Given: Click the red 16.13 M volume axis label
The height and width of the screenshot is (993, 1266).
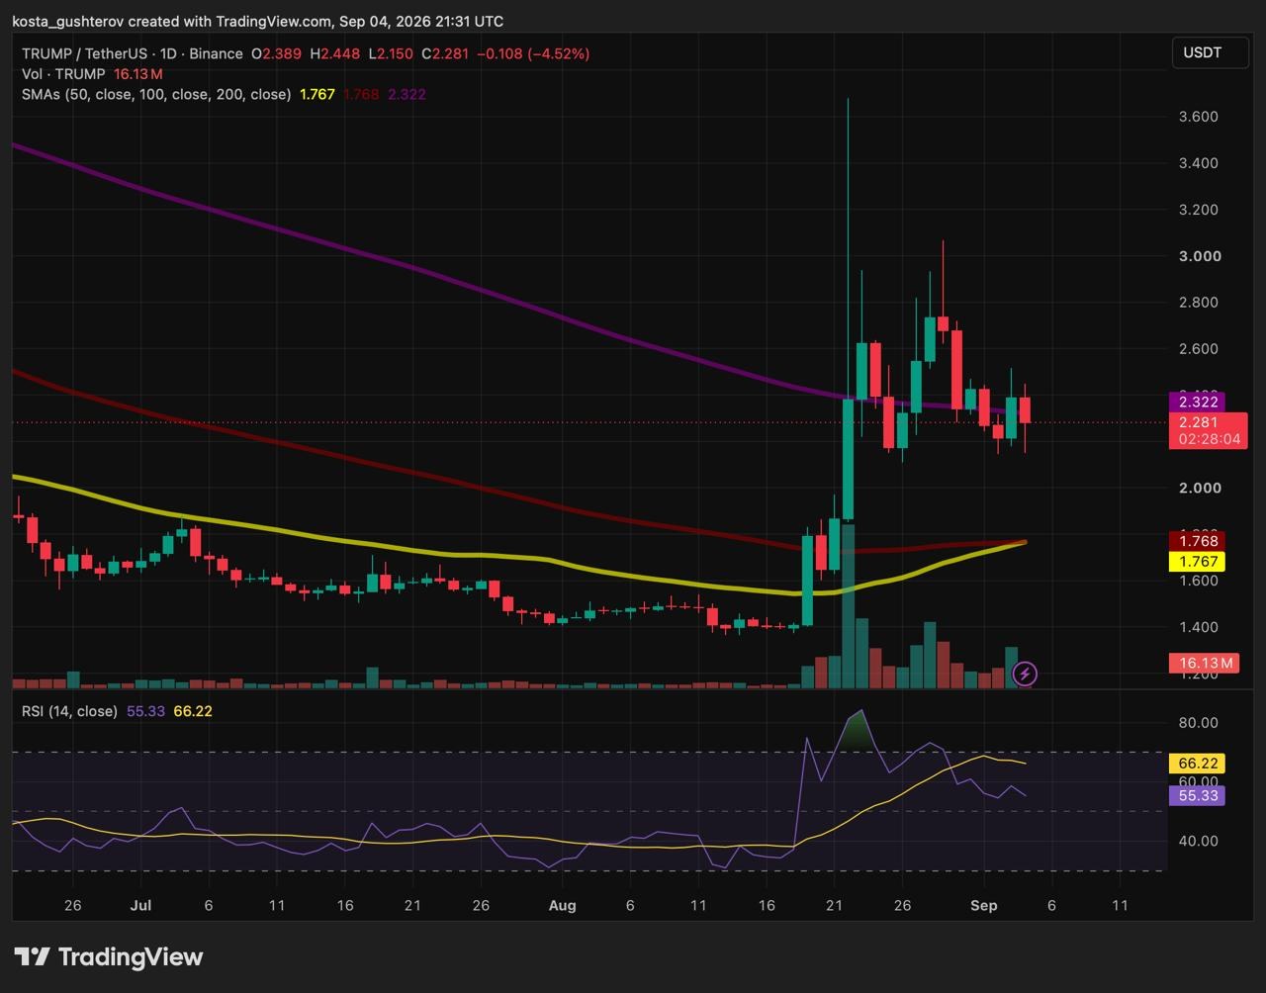Looking at the screenshot, I should click(1205, 663).
